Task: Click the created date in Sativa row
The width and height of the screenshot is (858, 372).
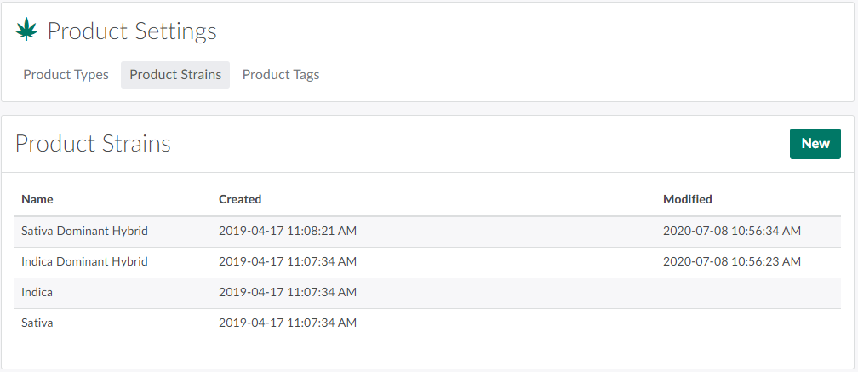Action: click(288, 323)
